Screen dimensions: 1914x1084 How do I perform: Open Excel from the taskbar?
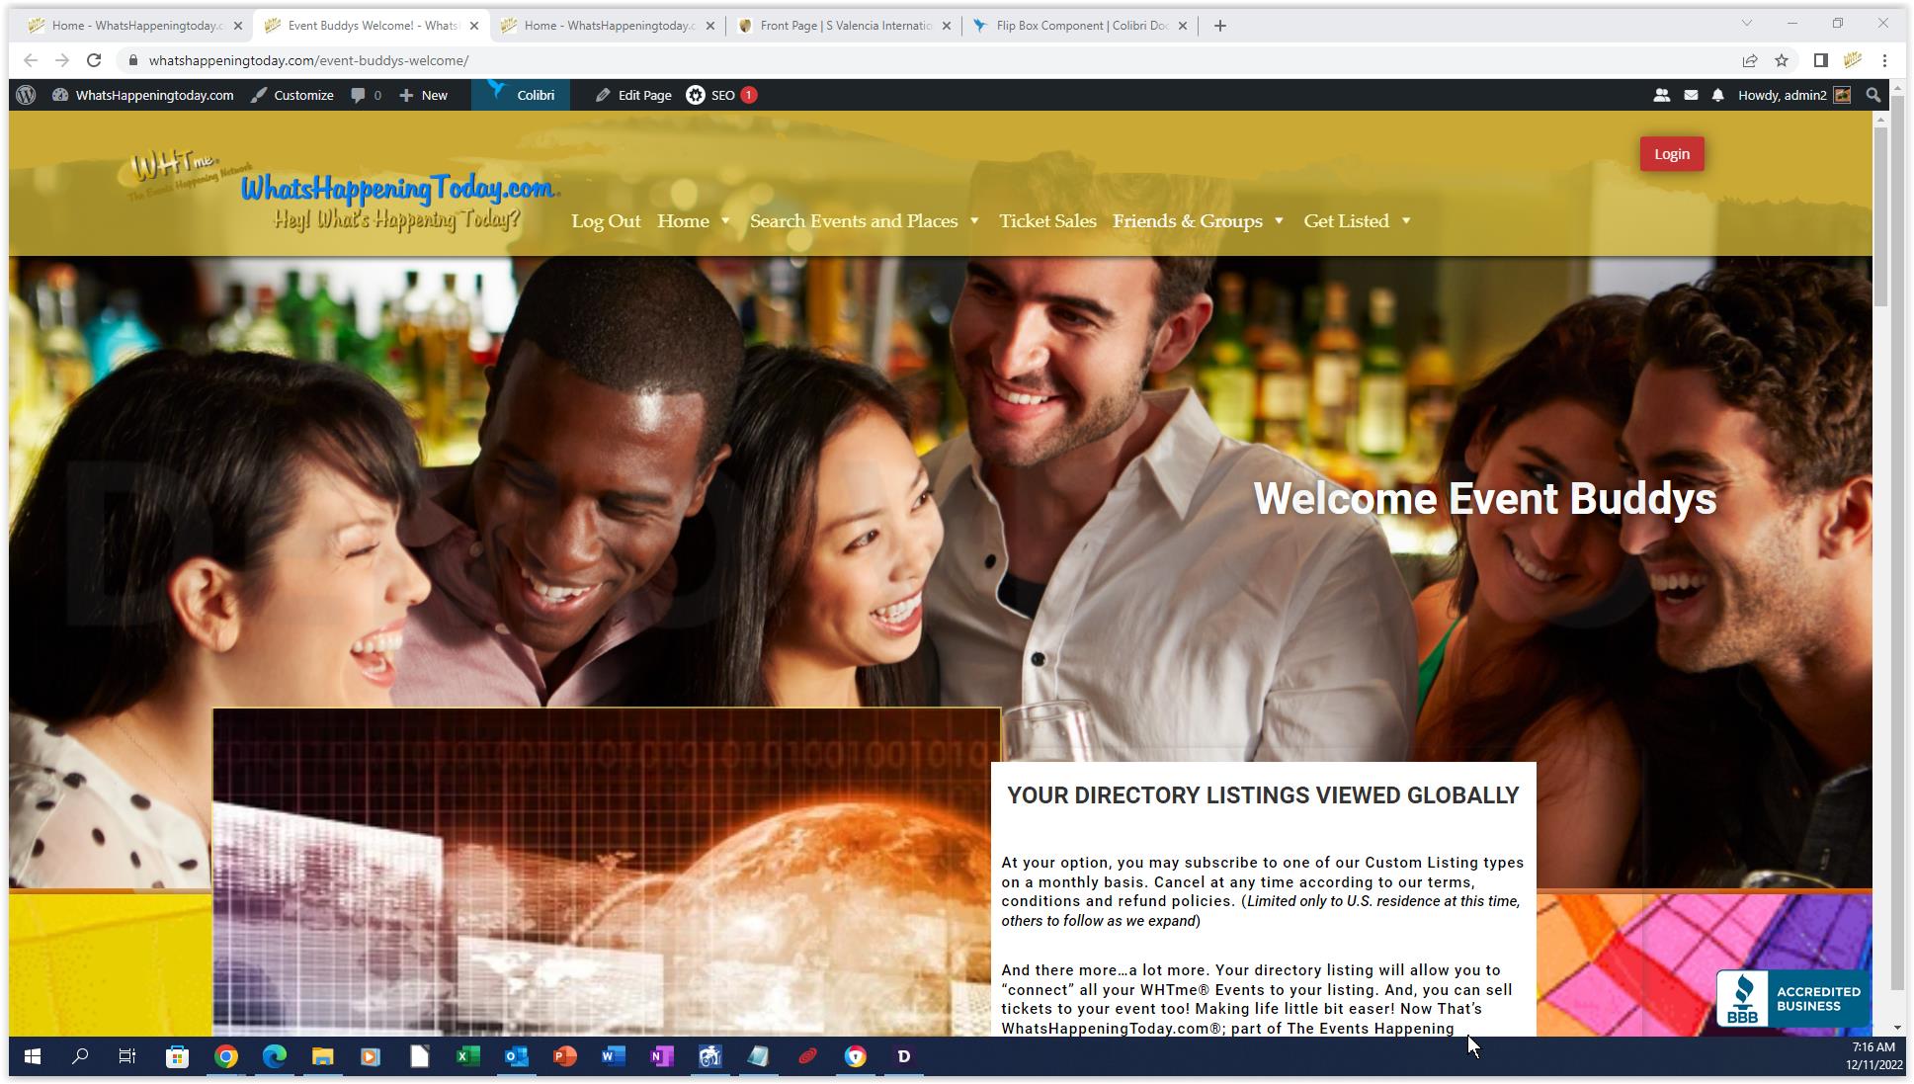[467, 1056]
